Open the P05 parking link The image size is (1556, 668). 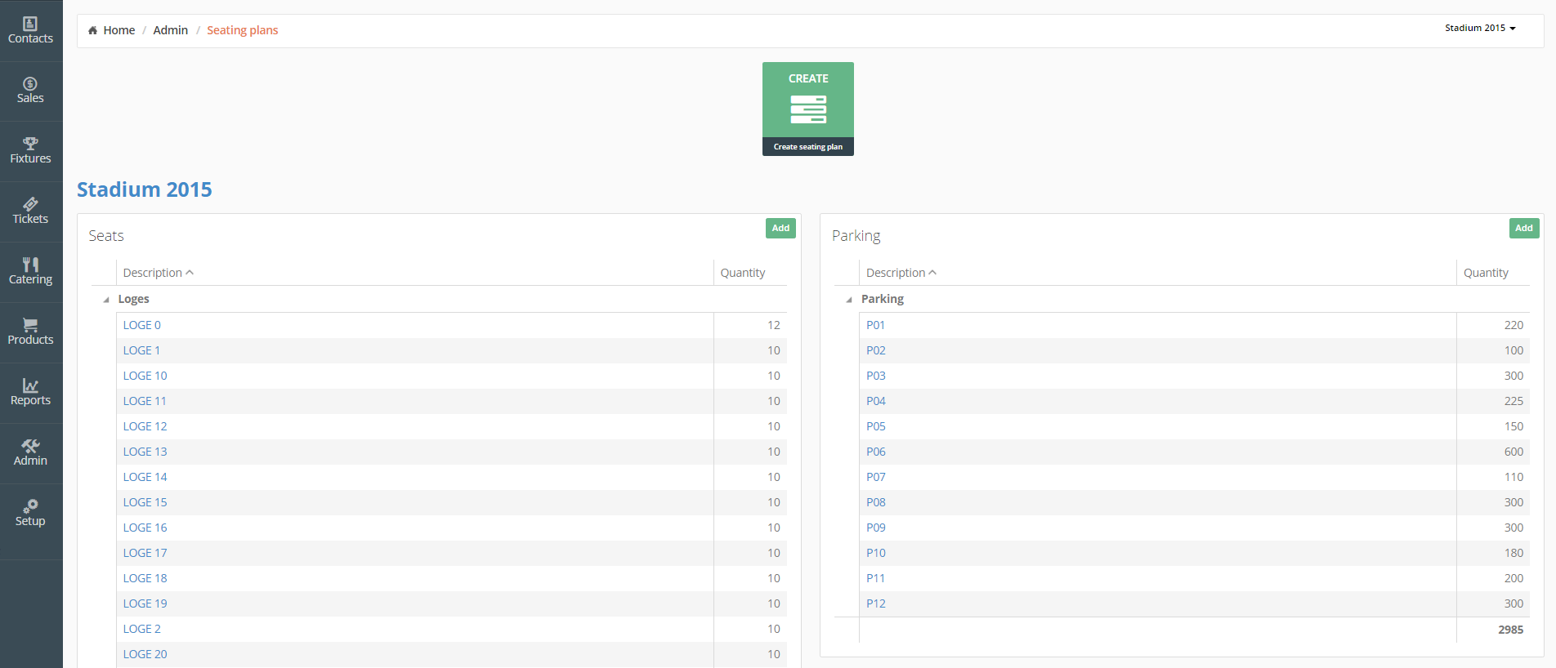[875, 426]
